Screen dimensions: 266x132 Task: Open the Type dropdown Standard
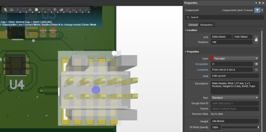[235, 98]
